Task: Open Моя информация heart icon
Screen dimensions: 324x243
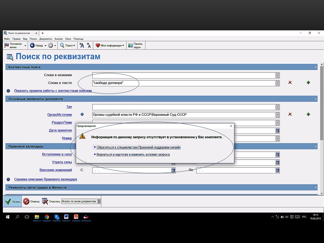Action: tap(98, 45)
